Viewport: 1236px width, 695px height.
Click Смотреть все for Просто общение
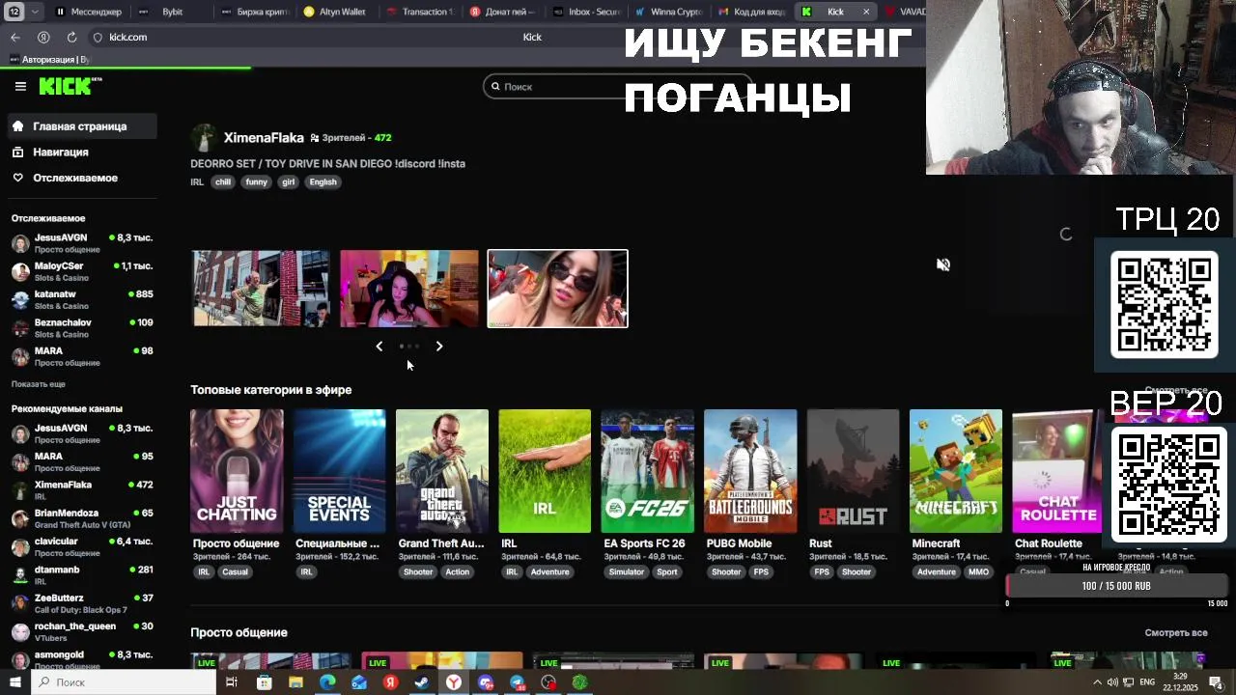(x=1176, y=633)
